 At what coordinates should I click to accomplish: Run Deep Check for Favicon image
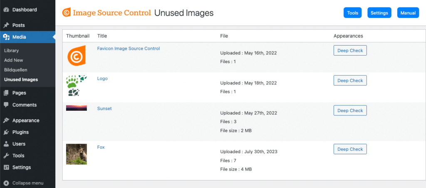(x=350, y=50)
